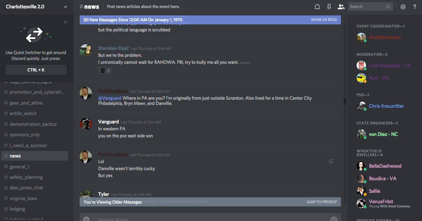Click Mark As Read on banner
Image resolution: width=422 pixels, height=221 pixels.
[324, 20]
